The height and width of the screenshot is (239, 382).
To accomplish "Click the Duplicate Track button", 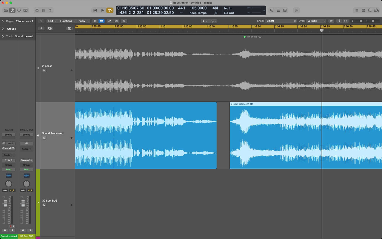I will point(50,28).
